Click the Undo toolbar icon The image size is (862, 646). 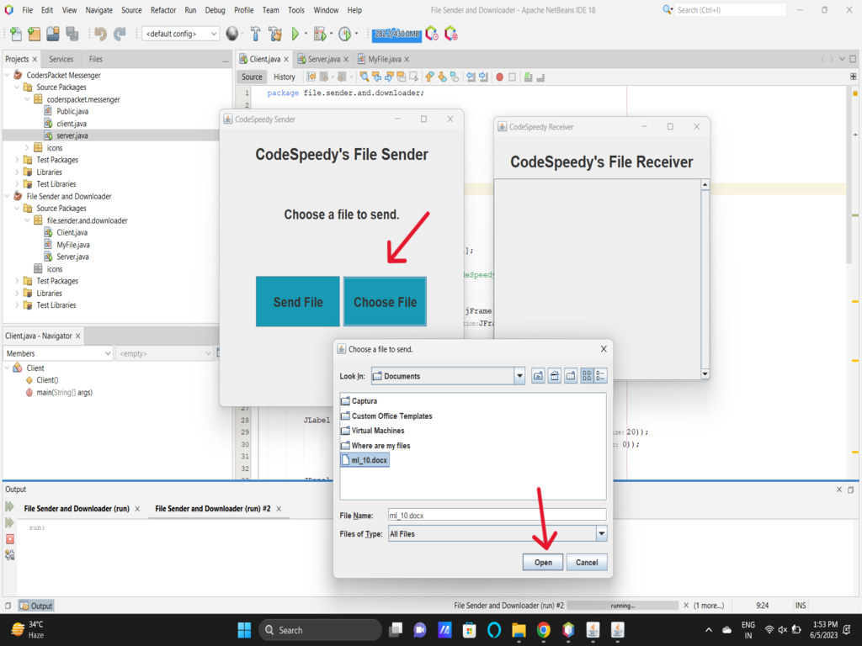[x=100, y=34]
